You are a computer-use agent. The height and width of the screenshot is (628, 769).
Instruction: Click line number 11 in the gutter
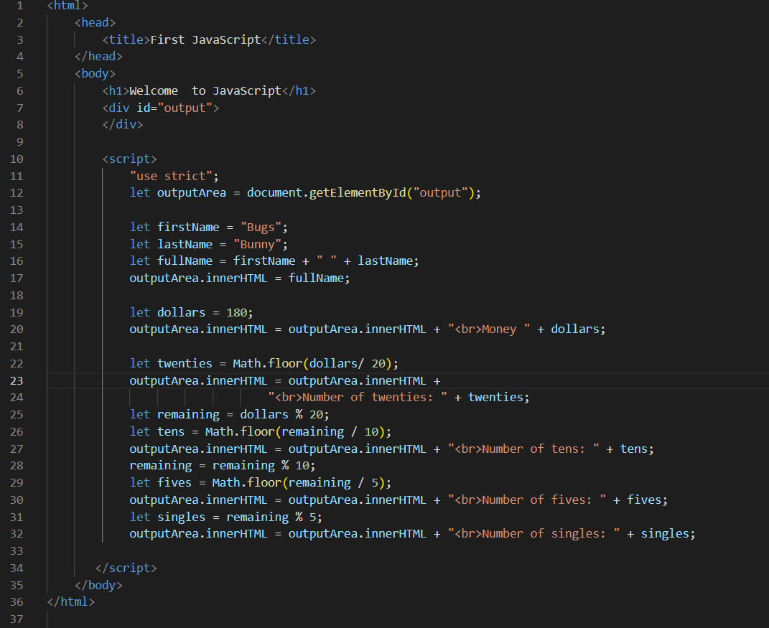(x=17, y=175)
